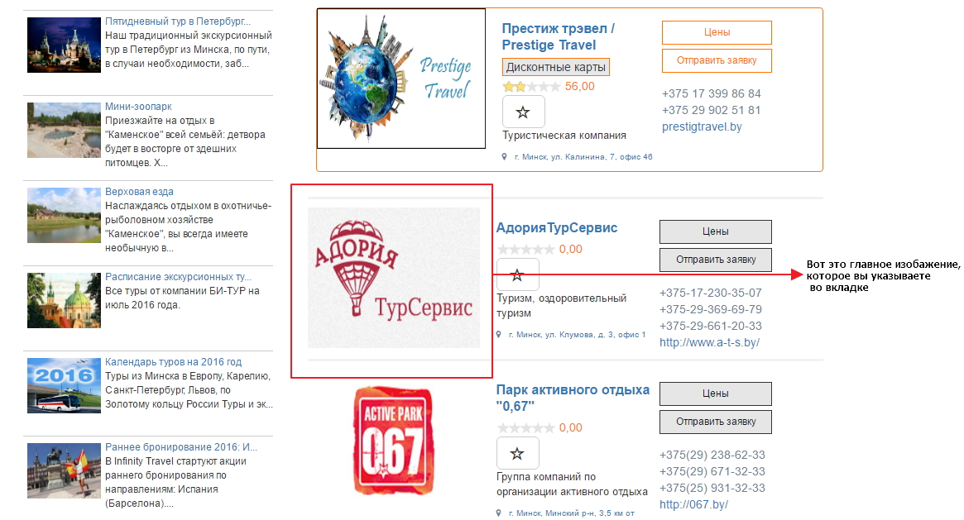Open Календарь туров 2016 bus thumbnail
Screen dimensions: 964x520
click(x=64, y=385)
